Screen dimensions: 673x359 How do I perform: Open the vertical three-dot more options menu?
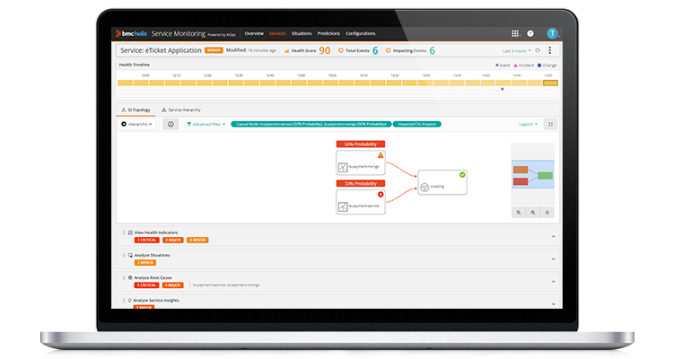550,51
